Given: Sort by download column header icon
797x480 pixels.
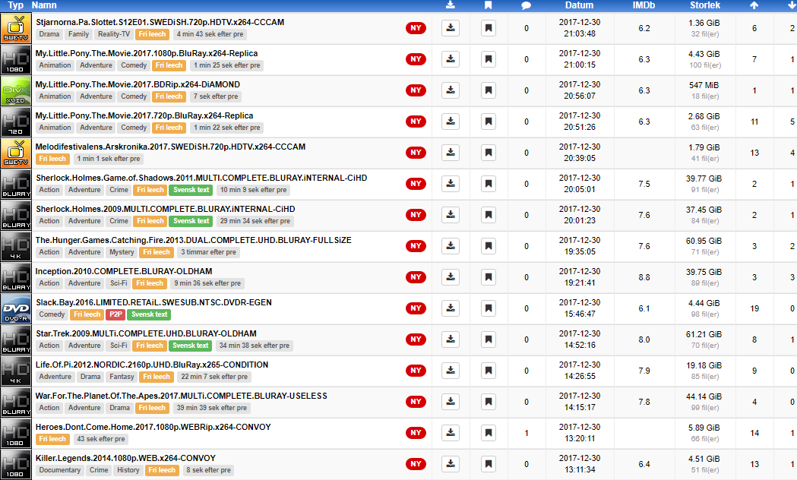Looking at the screenshot, I should 450,5.
